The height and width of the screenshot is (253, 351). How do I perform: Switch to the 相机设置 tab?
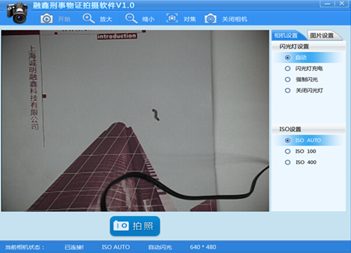coord(288,35)
